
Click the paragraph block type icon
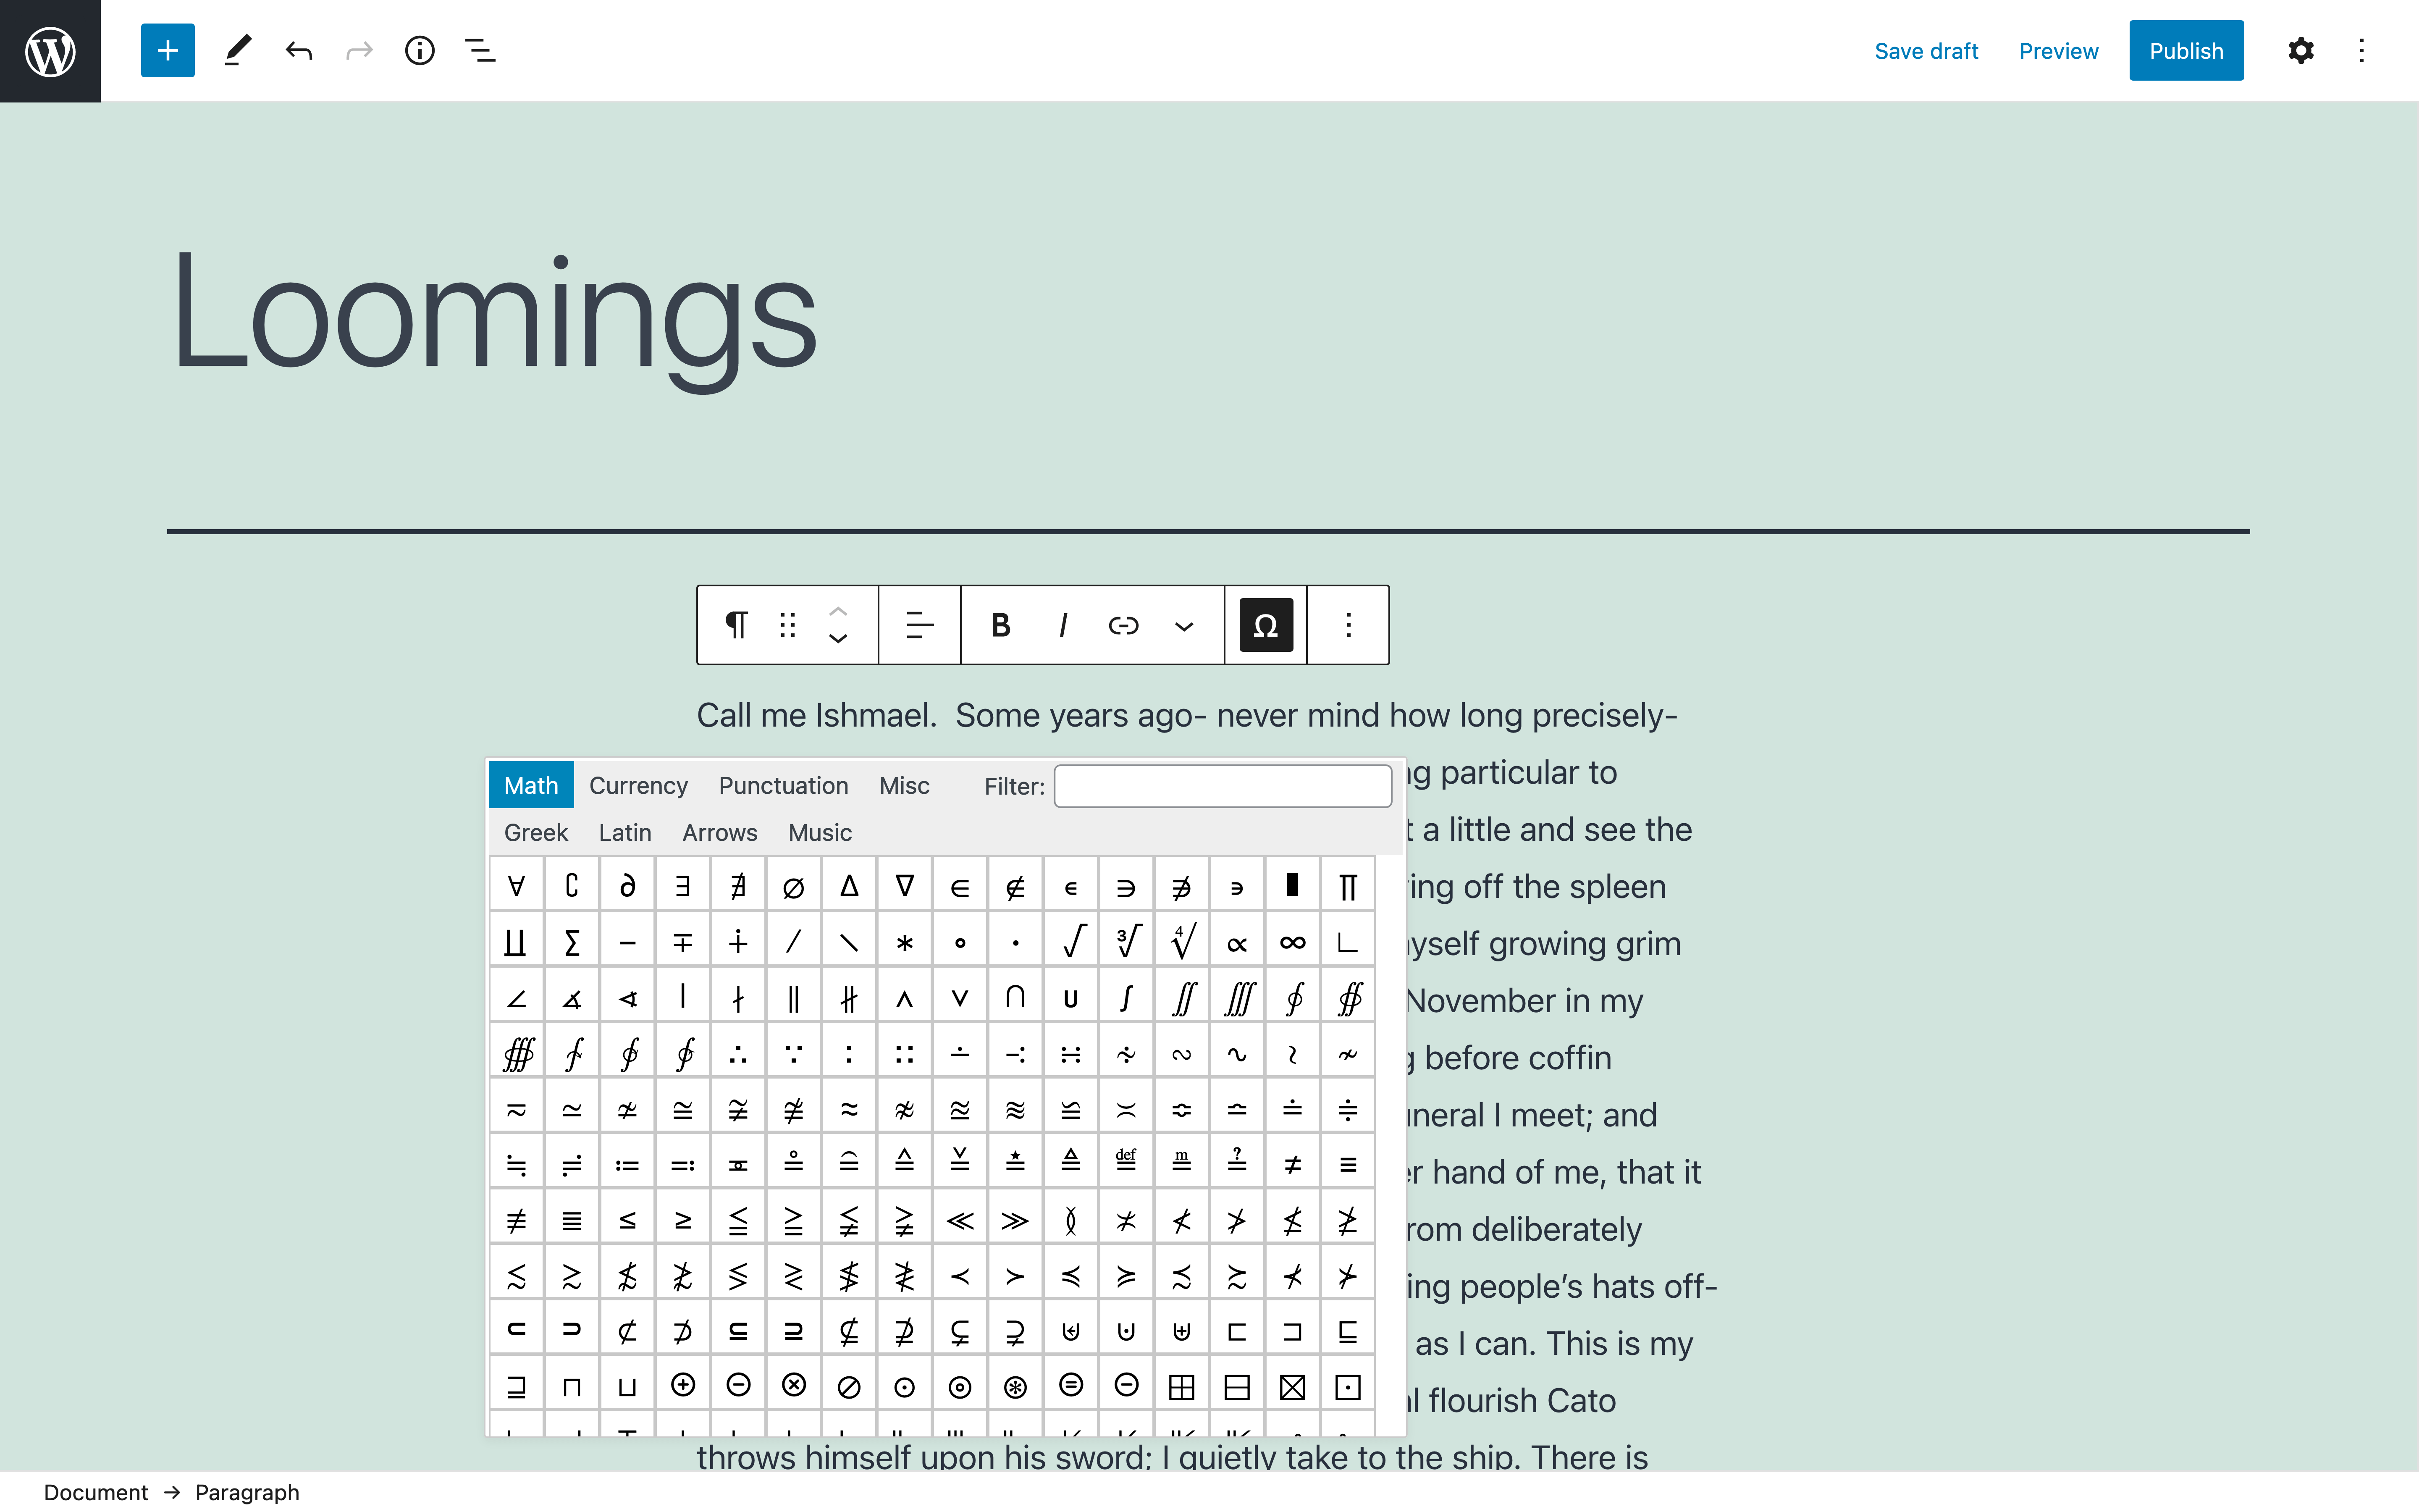point(736,625)
